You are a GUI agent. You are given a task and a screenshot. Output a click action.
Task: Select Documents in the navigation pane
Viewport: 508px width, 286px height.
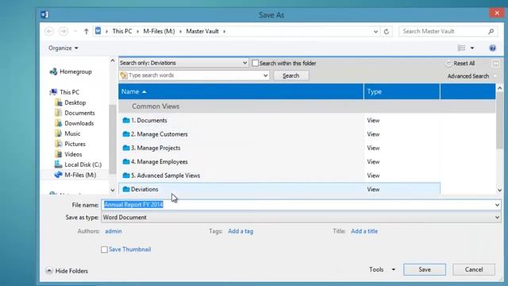[x=79, y=113]
